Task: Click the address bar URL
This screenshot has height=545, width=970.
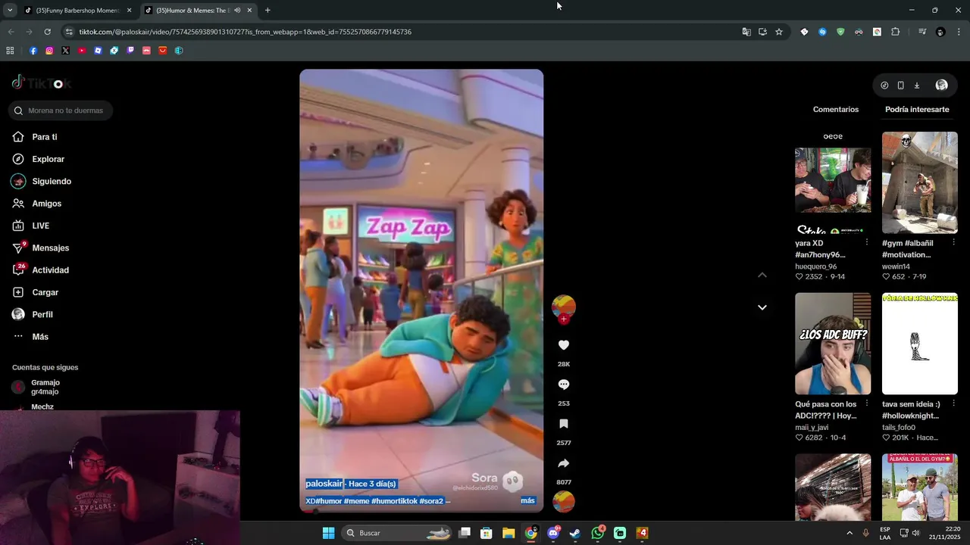Action: pos(246,32)
